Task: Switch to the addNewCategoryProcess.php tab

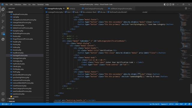Action: [121, 9]
